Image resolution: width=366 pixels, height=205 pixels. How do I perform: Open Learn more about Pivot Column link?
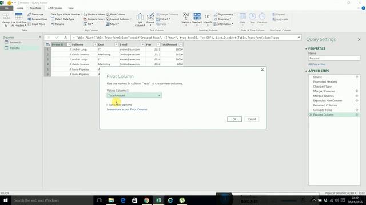(127, 109)
